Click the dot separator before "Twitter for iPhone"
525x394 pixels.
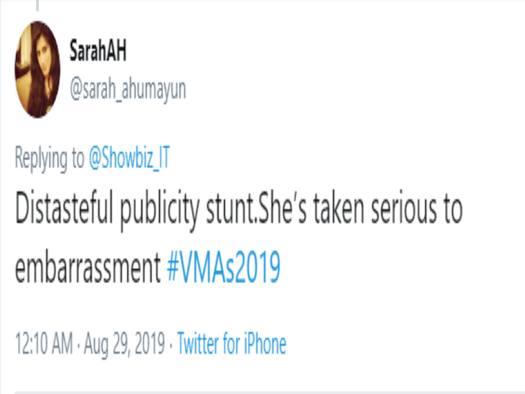171,343
